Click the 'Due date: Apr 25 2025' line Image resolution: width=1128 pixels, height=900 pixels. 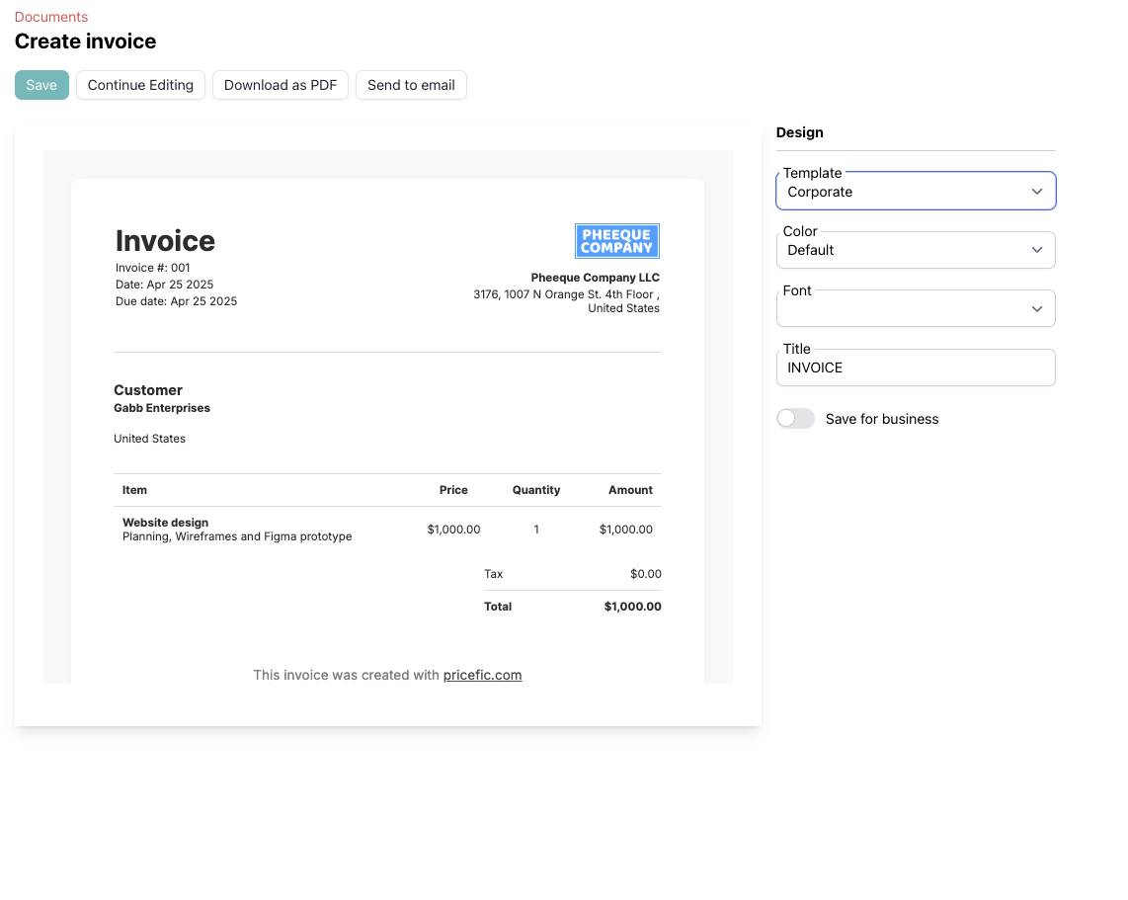176,301
